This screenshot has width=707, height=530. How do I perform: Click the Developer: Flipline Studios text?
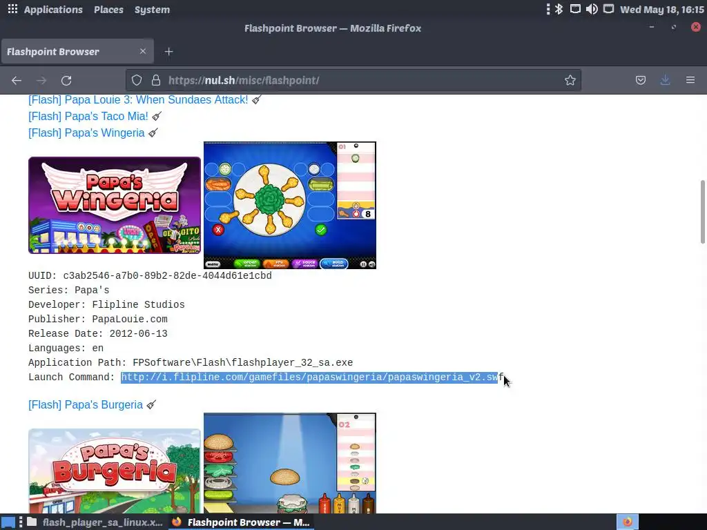(x=106, y=304)
